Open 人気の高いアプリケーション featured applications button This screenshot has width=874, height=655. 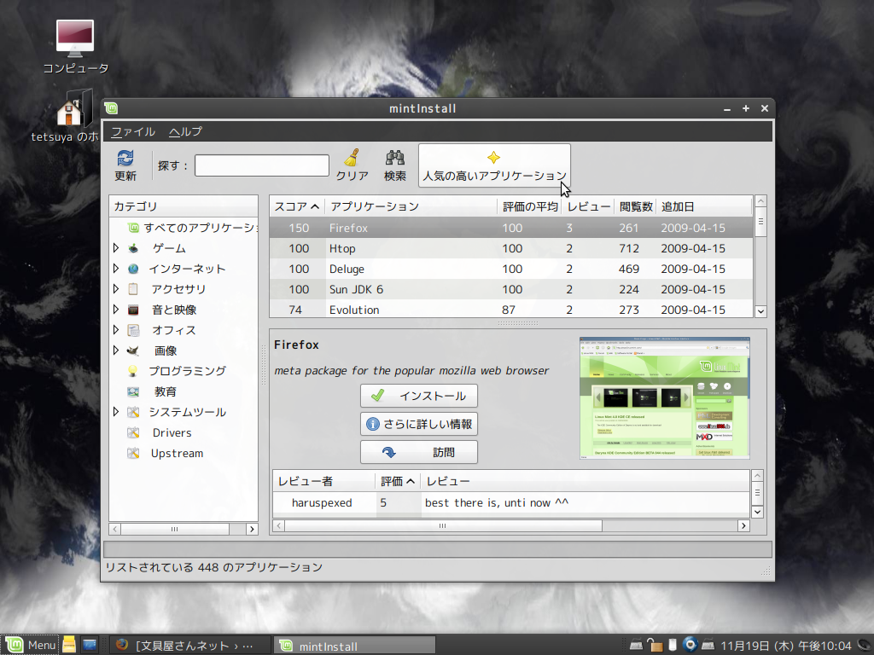(494, 165)
